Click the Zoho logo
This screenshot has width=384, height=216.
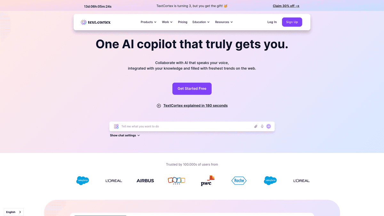pos(176,181)
